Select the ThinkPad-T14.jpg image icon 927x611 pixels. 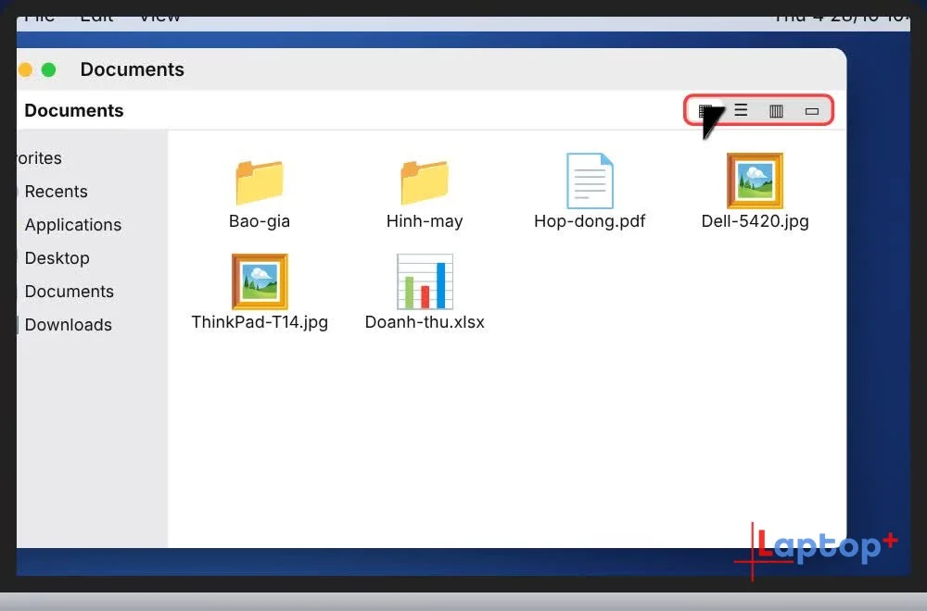coord(260,281)
